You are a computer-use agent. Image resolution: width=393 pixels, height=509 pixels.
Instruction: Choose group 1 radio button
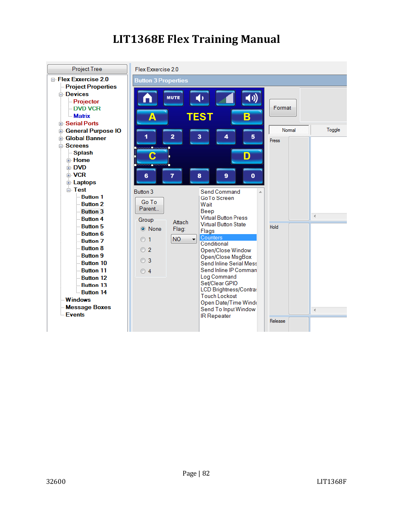point(143,239)
